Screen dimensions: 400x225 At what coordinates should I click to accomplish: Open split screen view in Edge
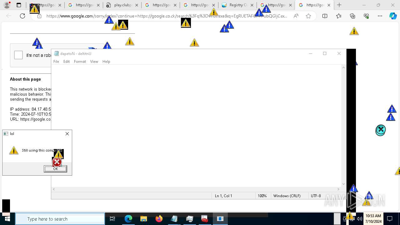point(325,16)
